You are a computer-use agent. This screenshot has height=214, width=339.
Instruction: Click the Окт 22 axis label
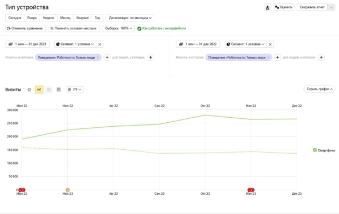tap(205, 106)
